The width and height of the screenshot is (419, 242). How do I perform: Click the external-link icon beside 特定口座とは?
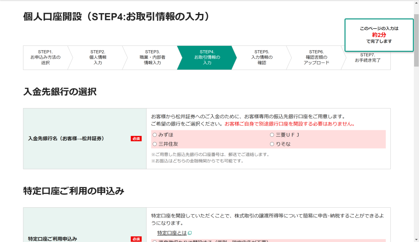click(x=190, y=233)
